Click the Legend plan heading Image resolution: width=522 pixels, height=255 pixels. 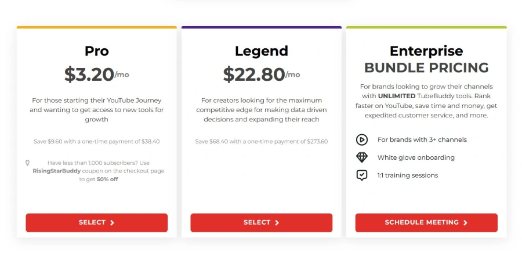[x=262, y=51]
